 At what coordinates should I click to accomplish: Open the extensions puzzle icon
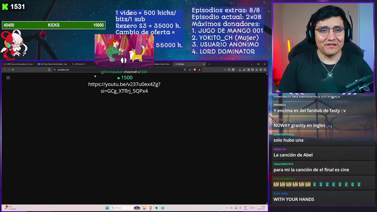point(229,70)
